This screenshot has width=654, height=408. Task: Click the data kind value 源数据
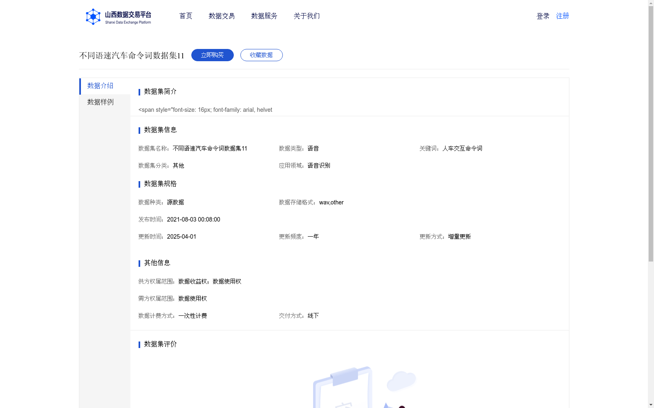[x=175, y=202]
